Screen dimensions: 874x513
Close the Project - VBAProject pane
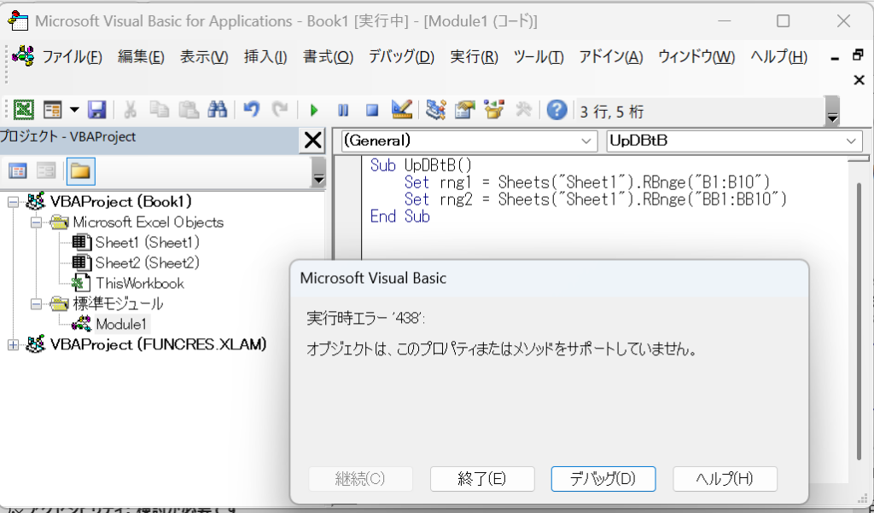click(x=312, y=140)
